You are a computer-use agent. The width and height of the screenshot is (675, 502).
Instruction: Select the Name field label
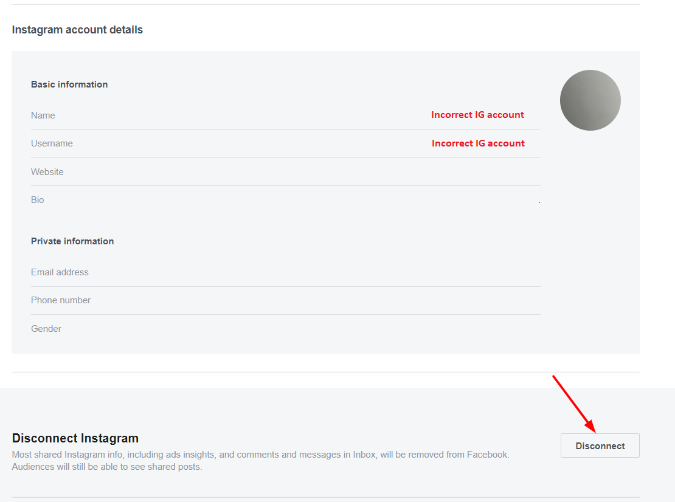43,115
